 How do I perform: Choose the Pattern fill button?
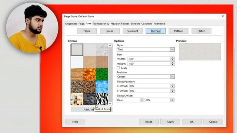tap(178, 31)
